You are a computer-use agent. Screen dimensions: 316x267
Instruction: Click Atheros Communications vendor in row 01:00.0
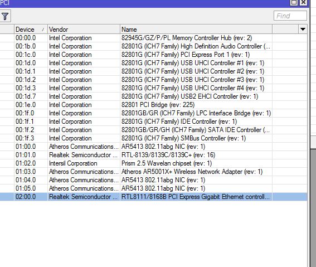point(84,147)
